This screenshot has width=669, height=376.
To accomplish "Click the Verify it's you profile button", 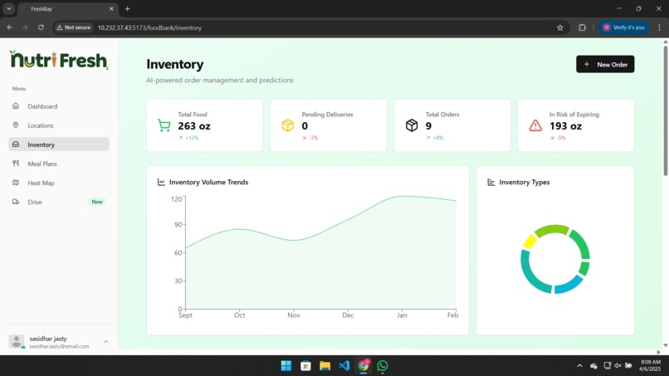I will pyautogui.click(x=623, y=27).
